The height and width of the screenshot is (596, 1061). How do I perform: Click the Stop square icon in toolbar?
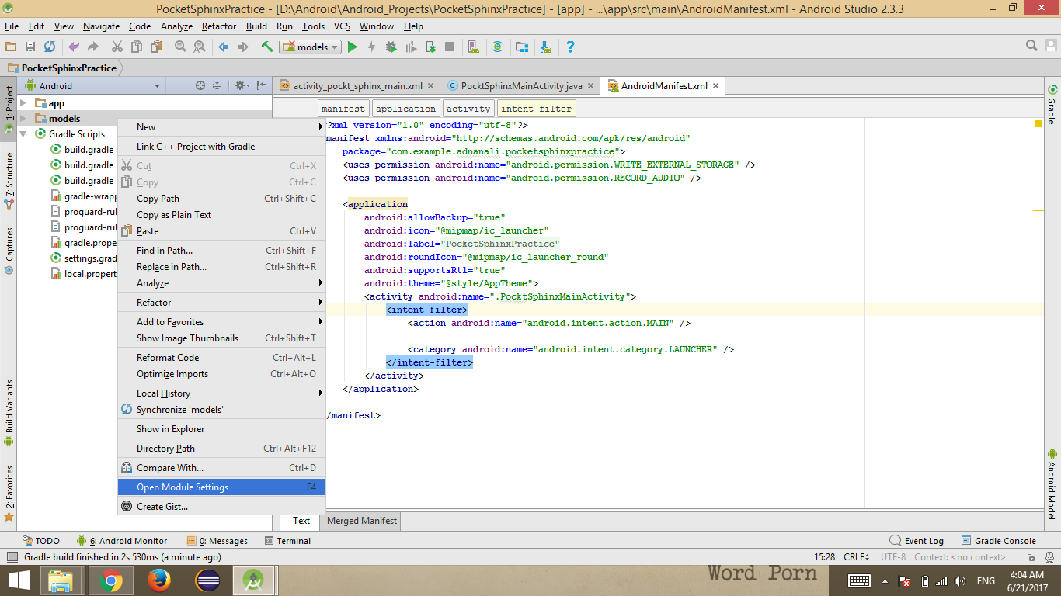pos(450,47)
